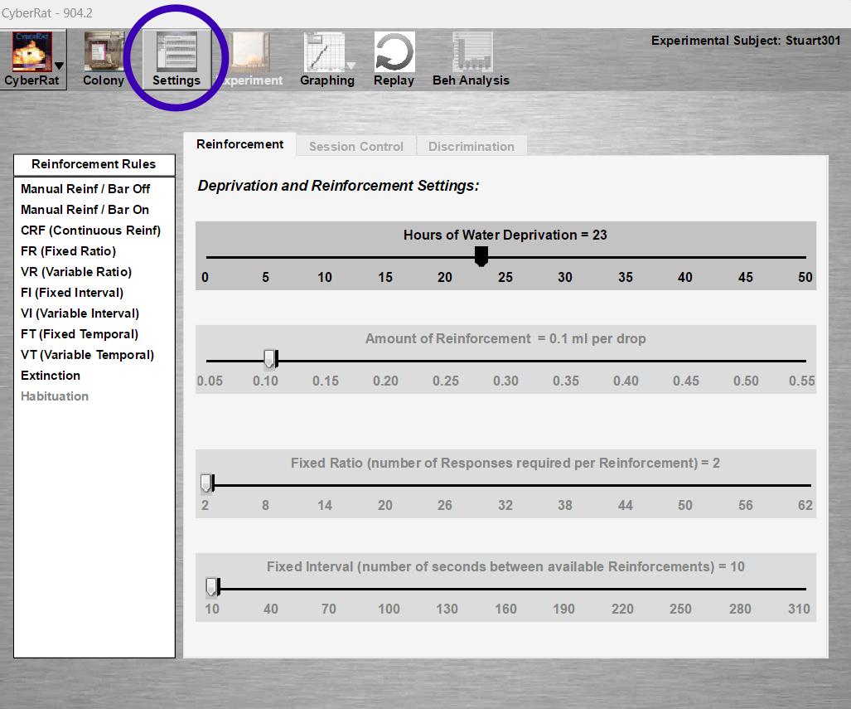The image size is (851, 709).
Task: Select FR (Fixed Ratio) rule
Action: (x=69, y=251)
